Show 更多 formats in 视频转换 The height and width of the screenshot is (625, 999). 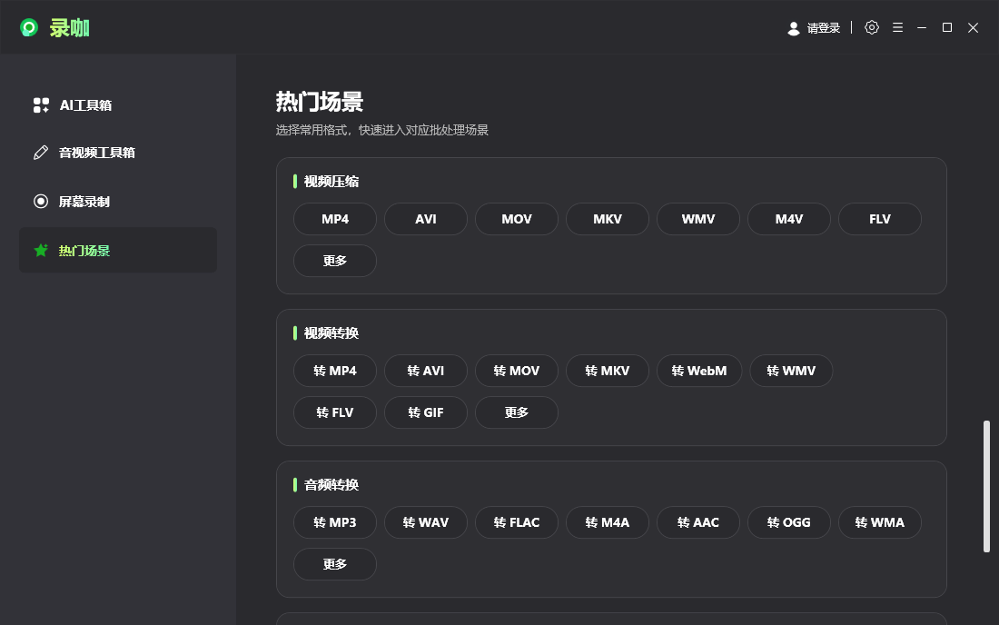[517, 412]
